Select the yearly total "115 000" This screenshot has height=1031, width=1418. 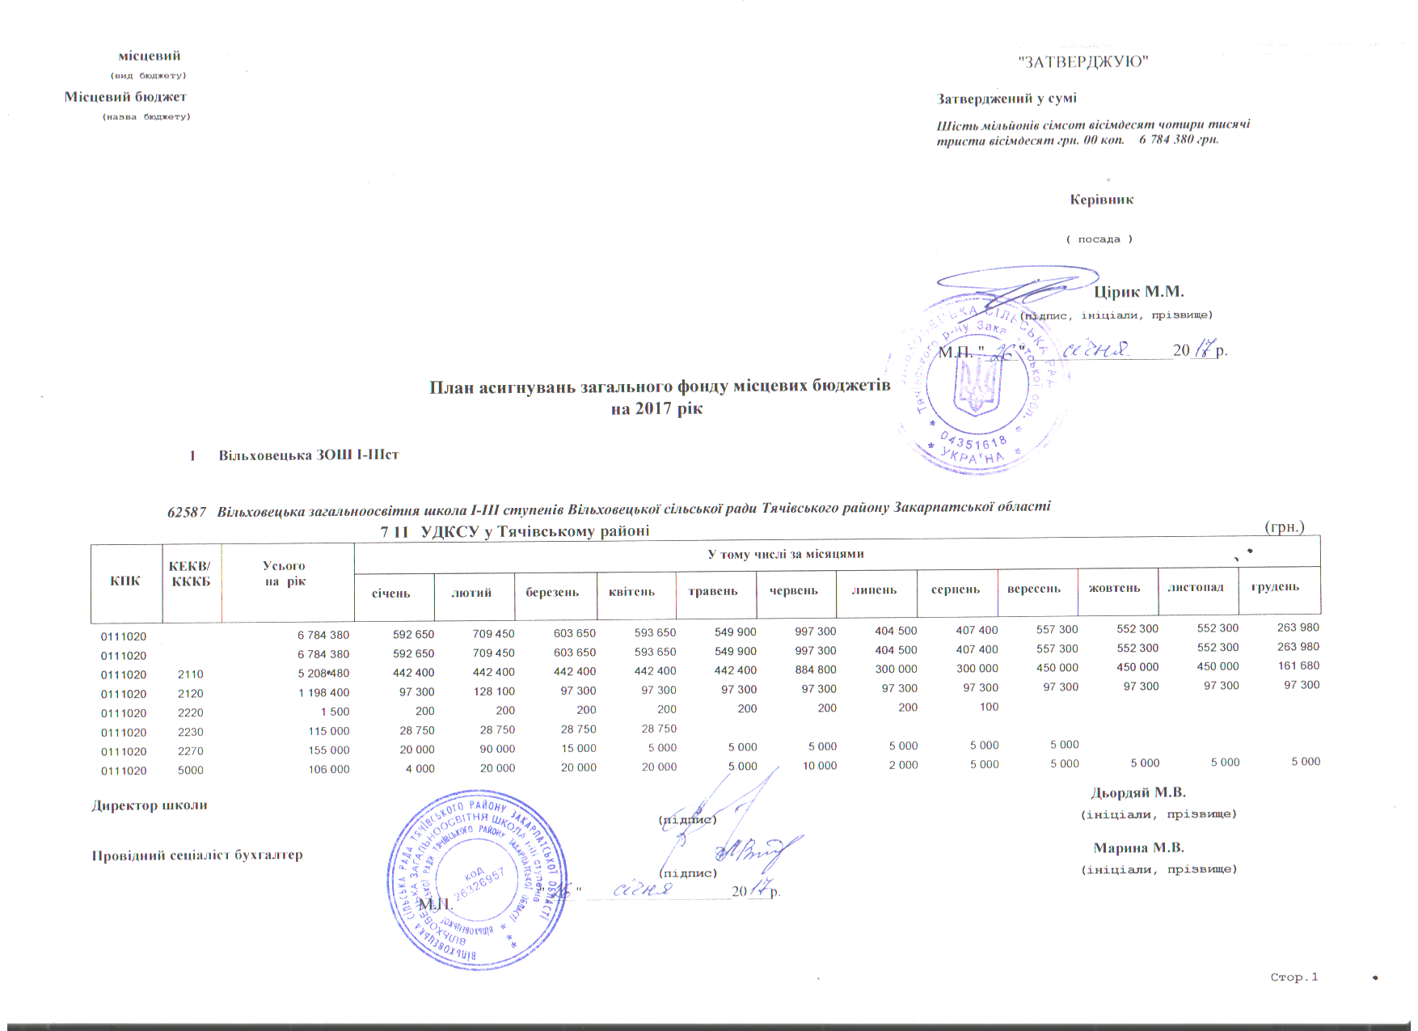tap(329, 731)
